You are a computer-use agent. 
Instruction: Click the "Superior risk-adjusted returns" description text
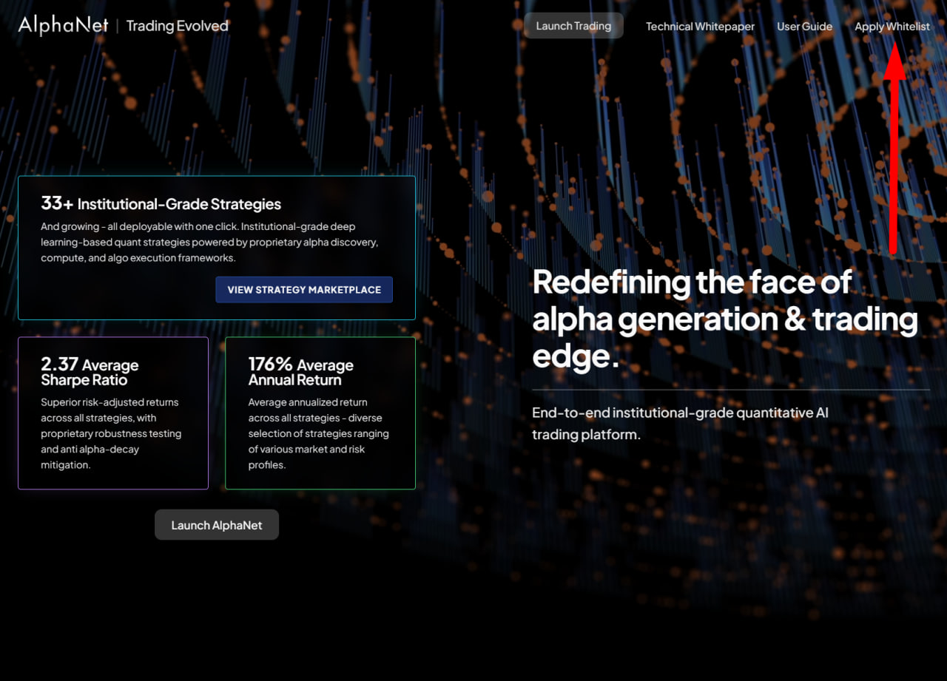pyautogui.click(x=111, y=433)
